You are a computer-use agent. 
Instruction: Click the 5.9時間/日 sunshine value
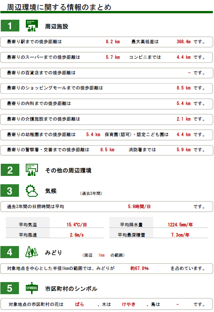139,207
